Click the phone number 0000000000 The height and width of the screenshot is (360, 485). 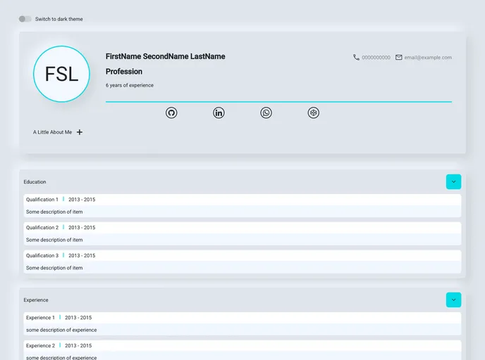click(x=376, y=58)
